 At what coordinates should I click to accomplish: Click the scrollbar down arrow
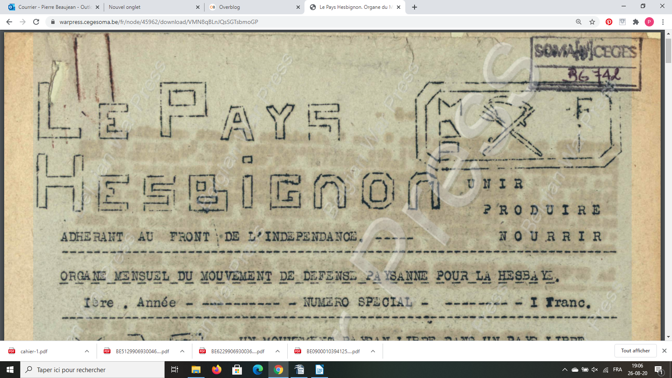pyautogui.click(x=668, y=337)
